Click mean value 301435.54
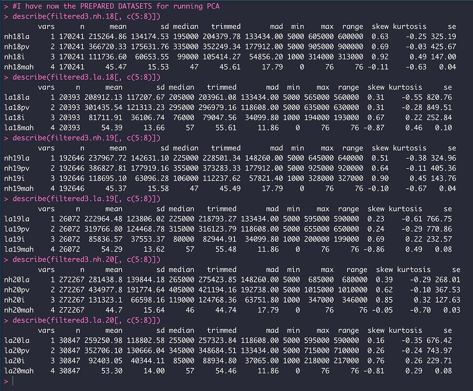The image size is (473, 391). [103, 108]
